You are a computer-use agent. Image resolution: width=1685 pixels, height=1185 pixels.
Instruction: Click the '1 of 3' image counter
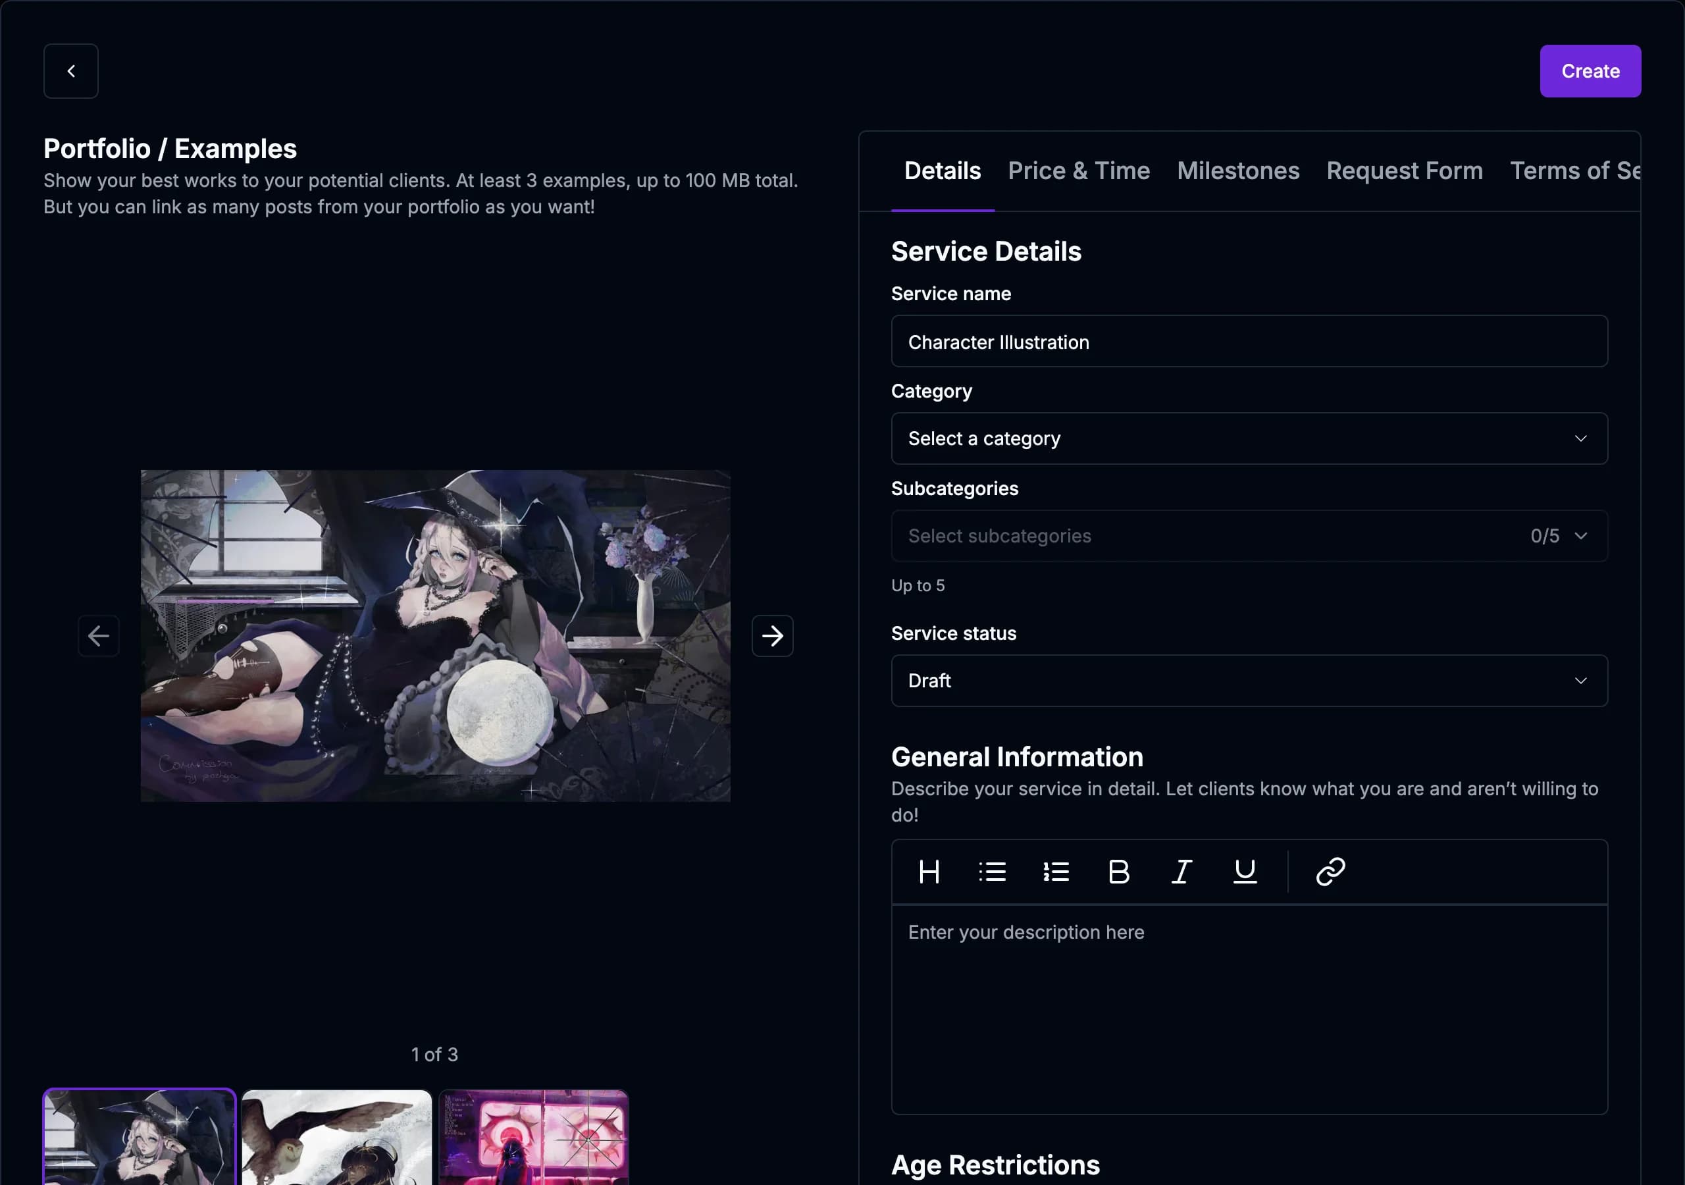(434, 1054)
